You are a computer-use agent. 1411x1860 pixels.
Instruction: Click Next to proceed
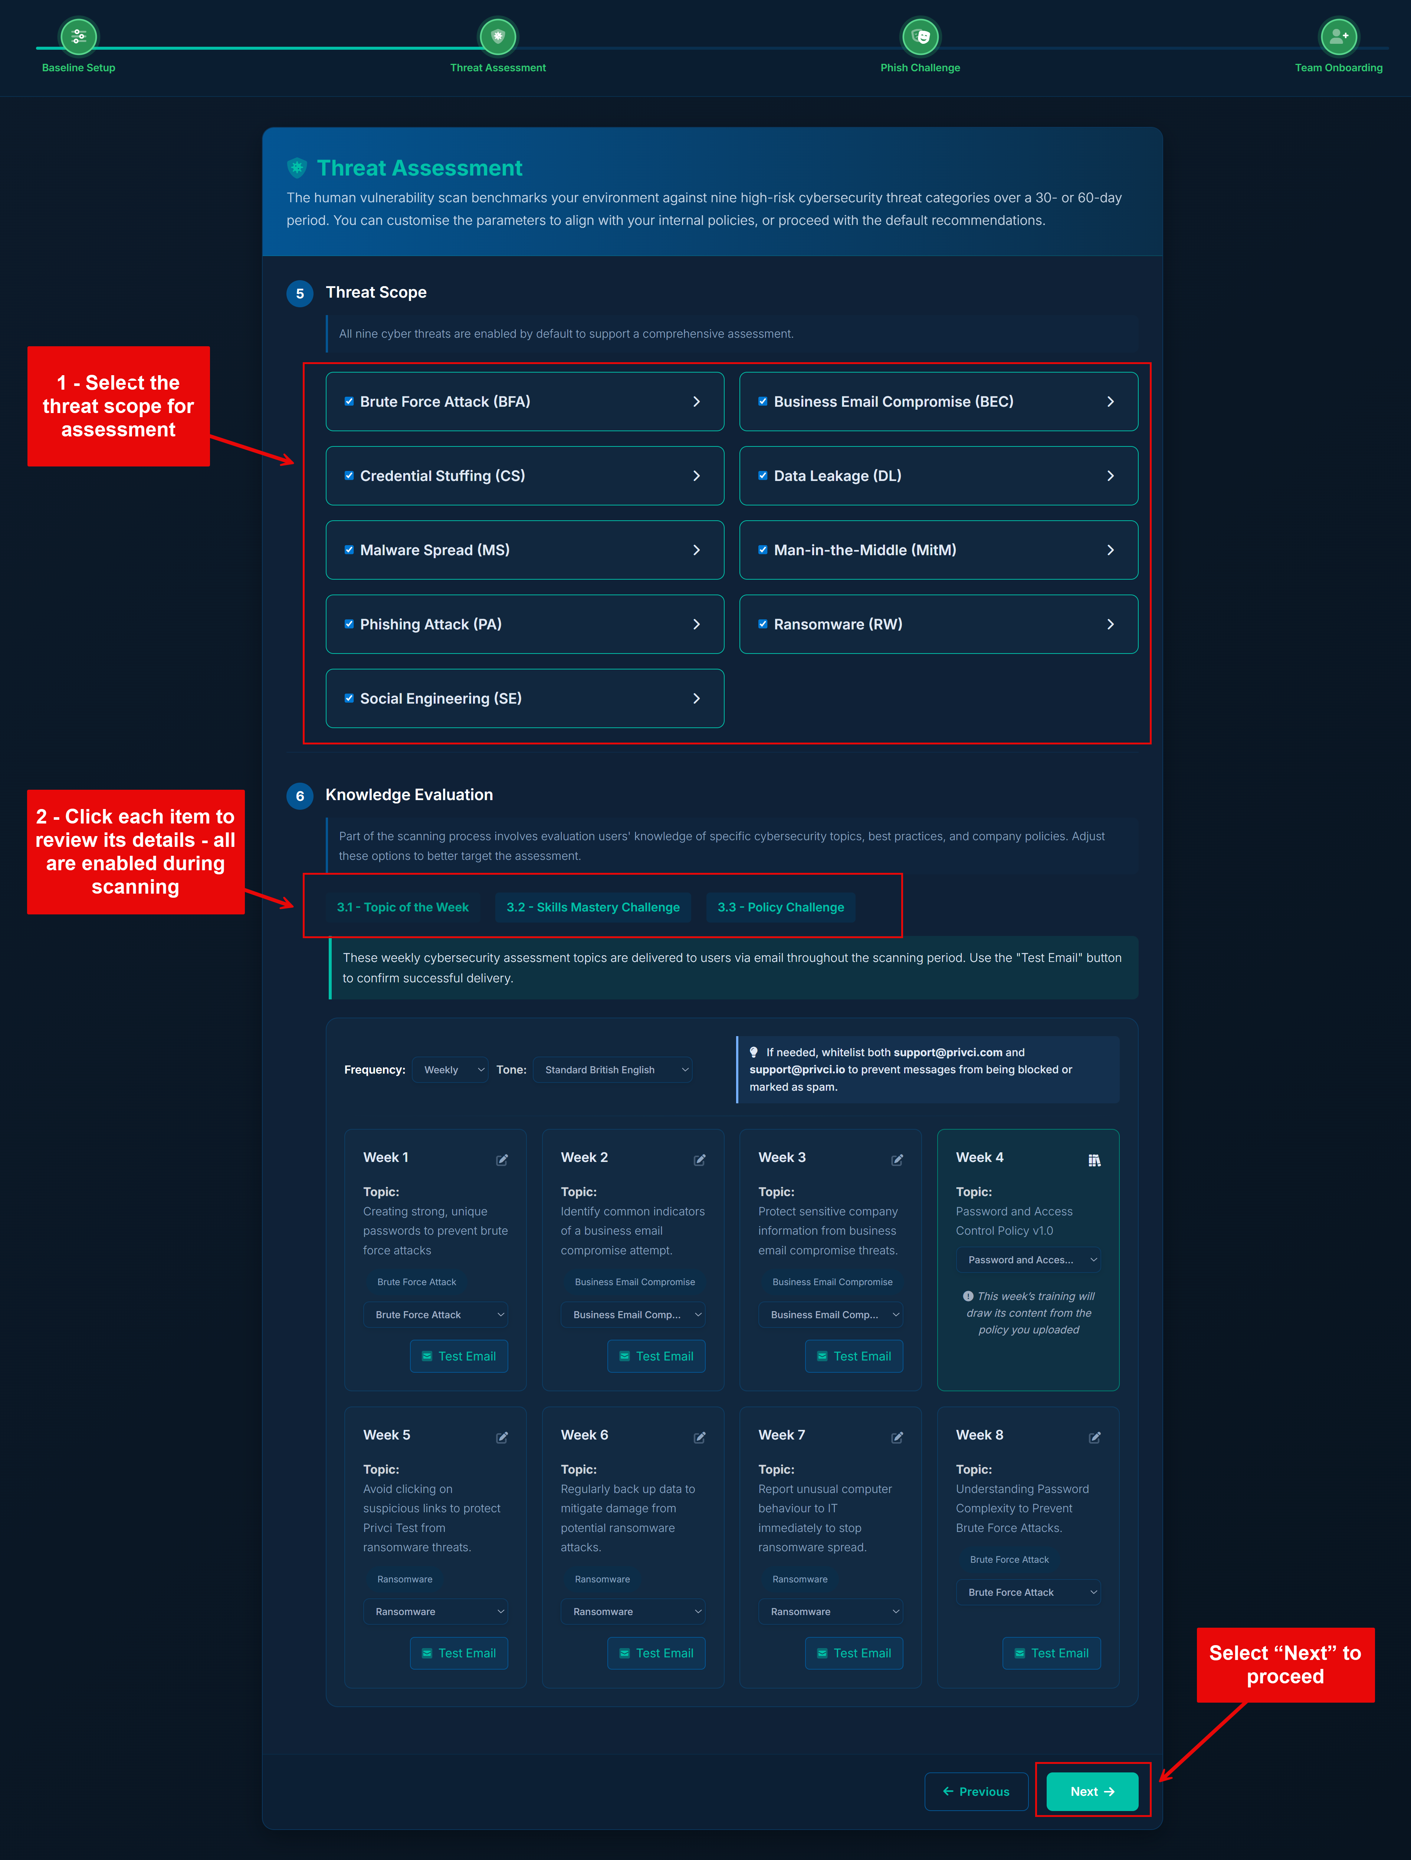(x=1092, y=1791)
